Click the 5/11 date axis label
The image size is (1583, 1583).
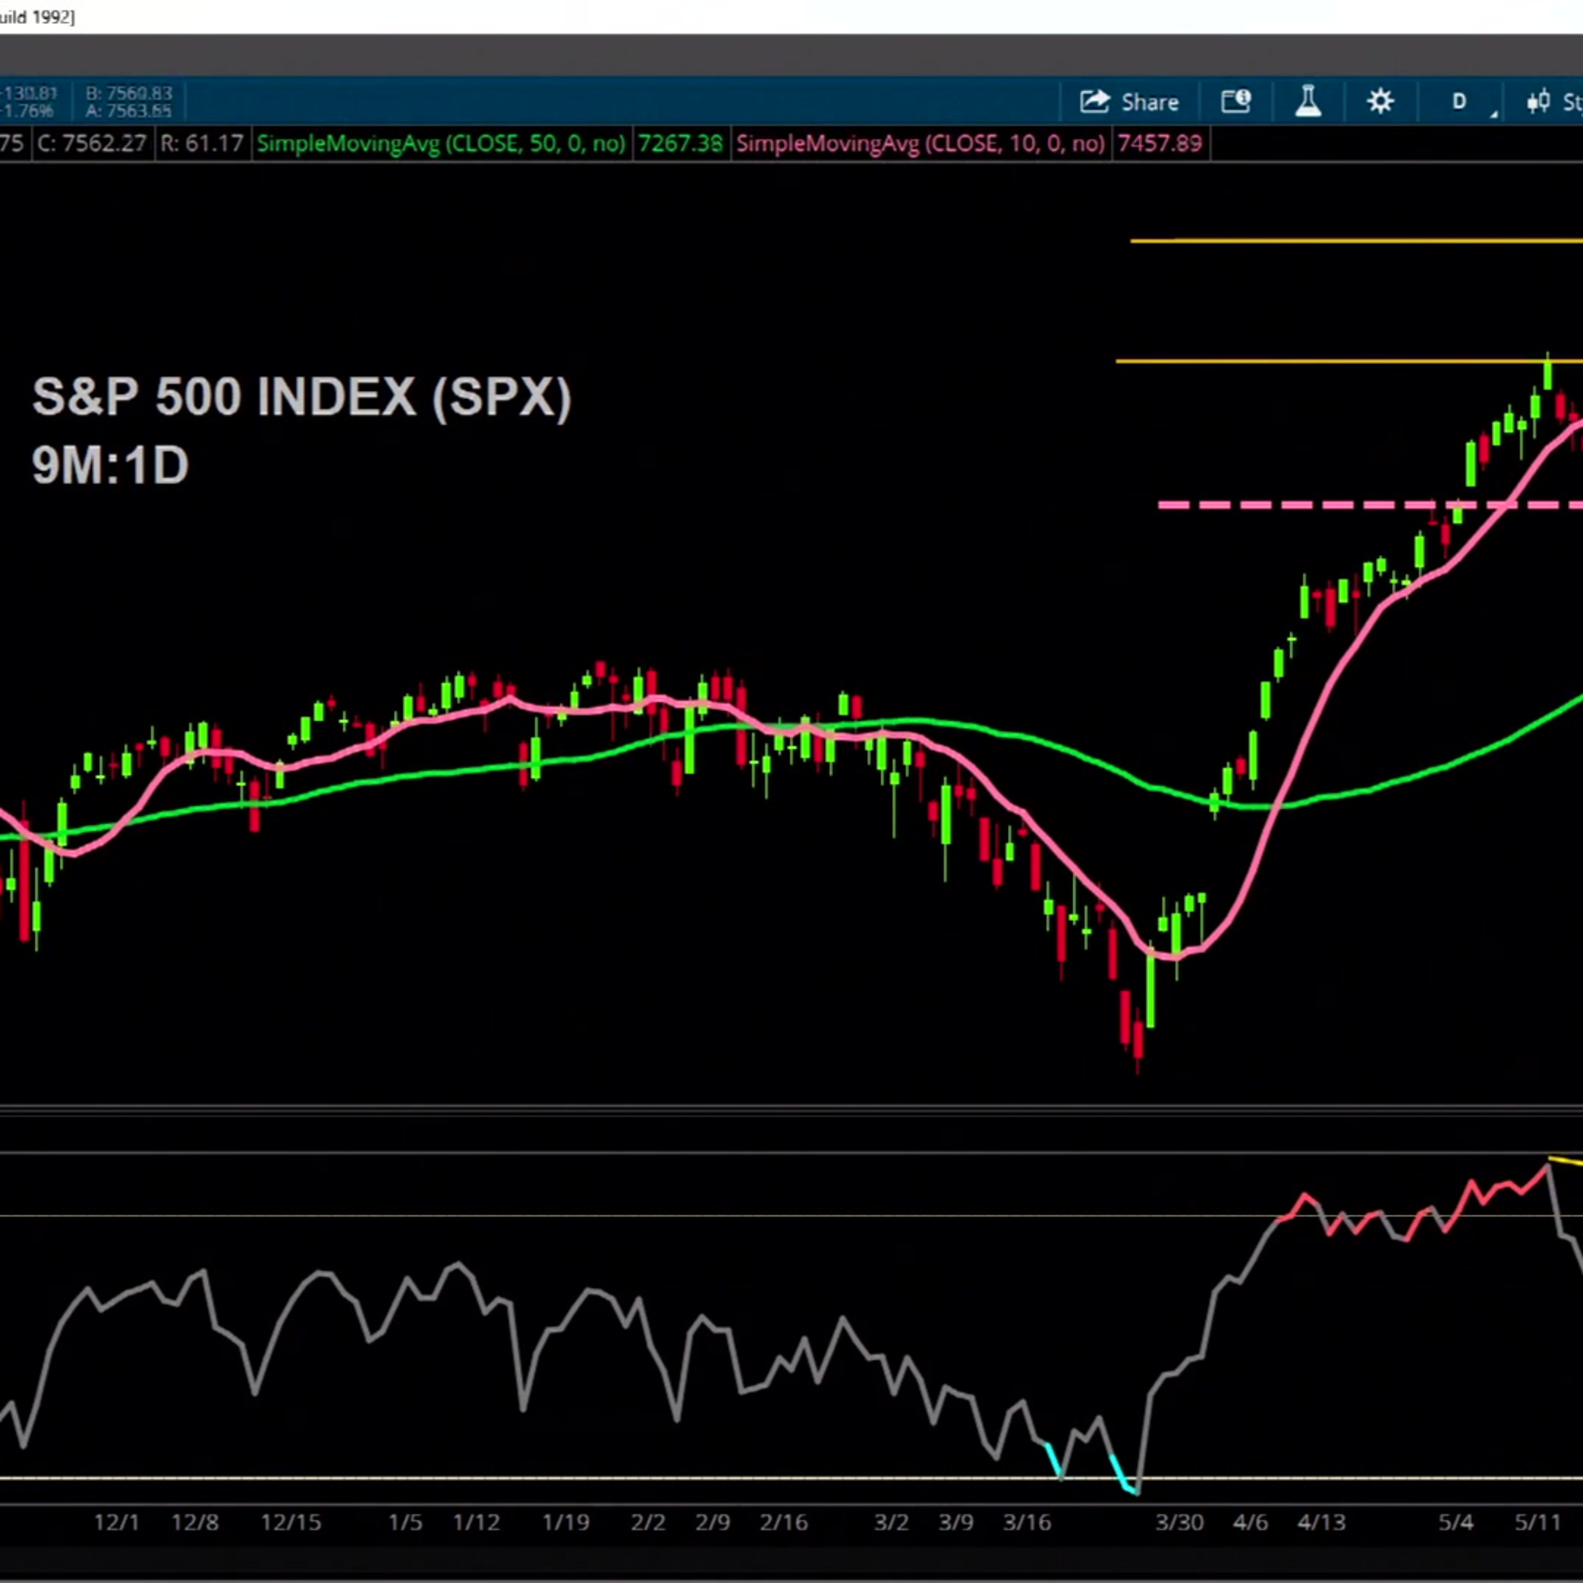tap(1538, 1522)
